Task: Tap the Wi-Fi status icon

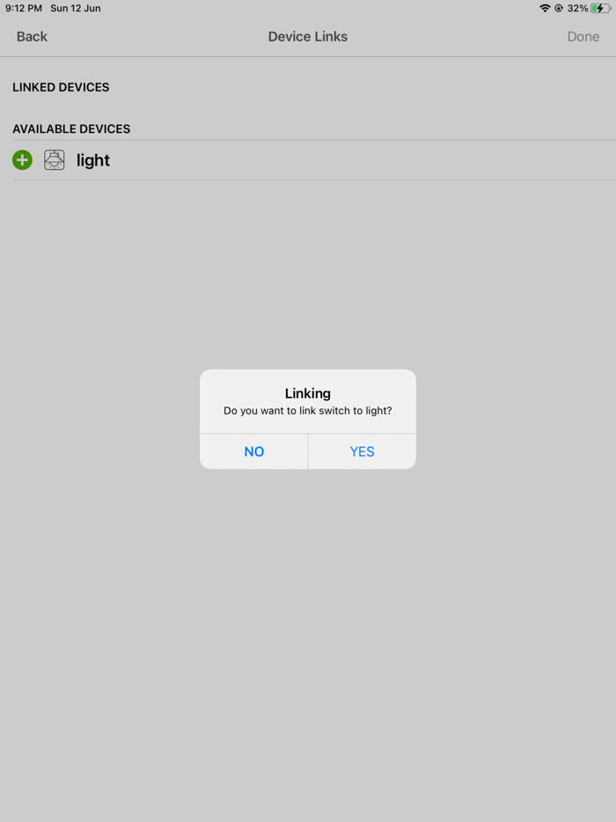Action: pos(545,9)
